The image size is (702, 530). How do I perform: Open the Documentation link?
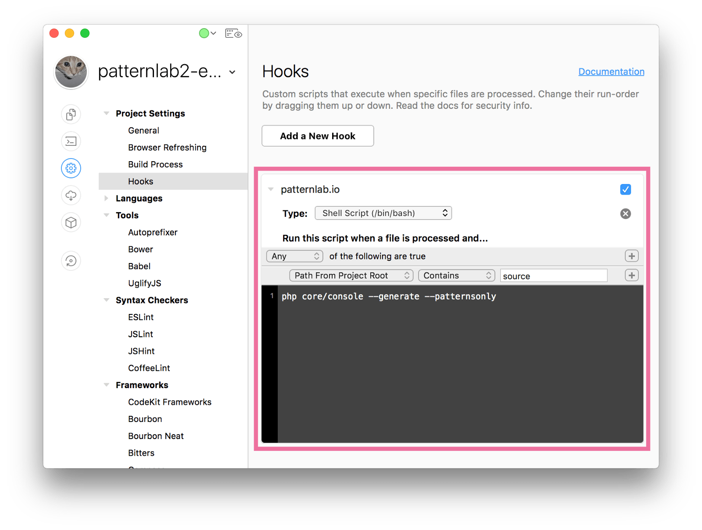611,71
